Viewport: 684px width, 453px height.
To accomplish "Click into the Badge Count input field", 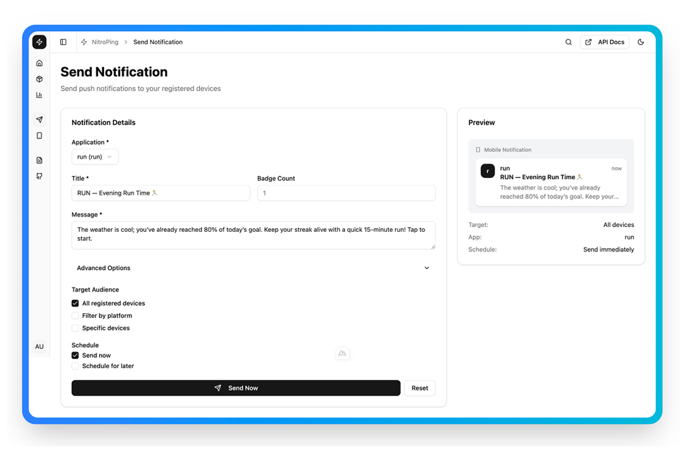I will pos(346,193).
